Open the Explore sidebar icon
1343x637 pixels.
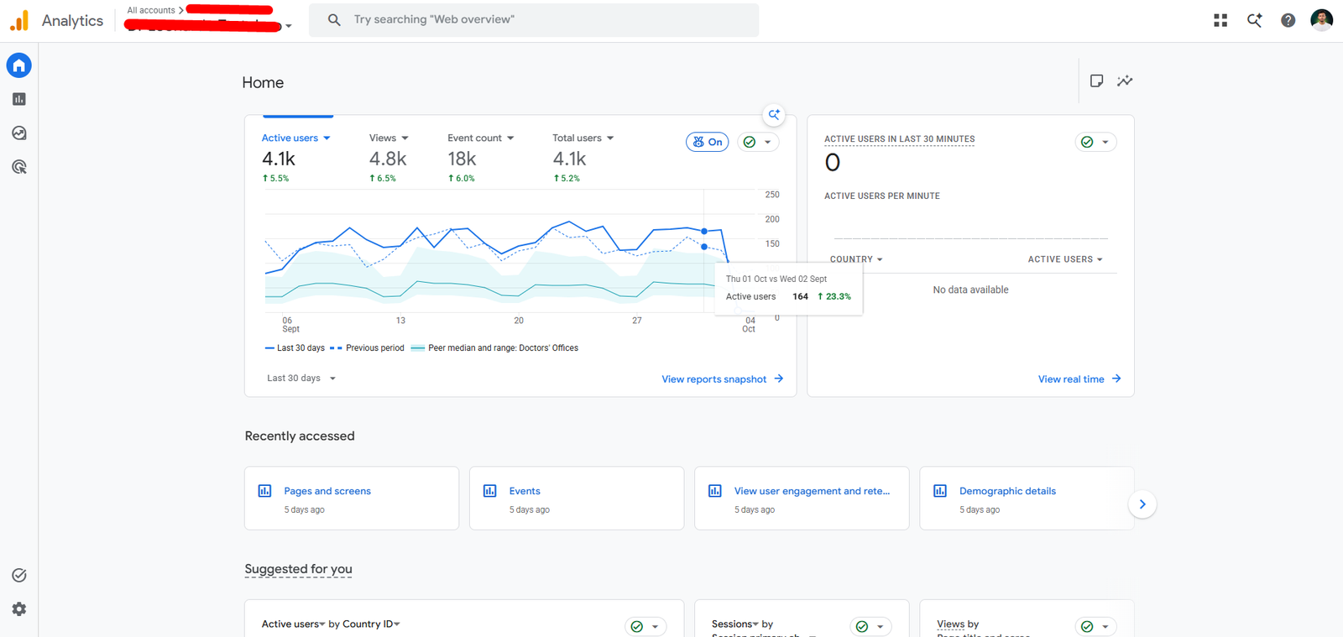(19, 133)
